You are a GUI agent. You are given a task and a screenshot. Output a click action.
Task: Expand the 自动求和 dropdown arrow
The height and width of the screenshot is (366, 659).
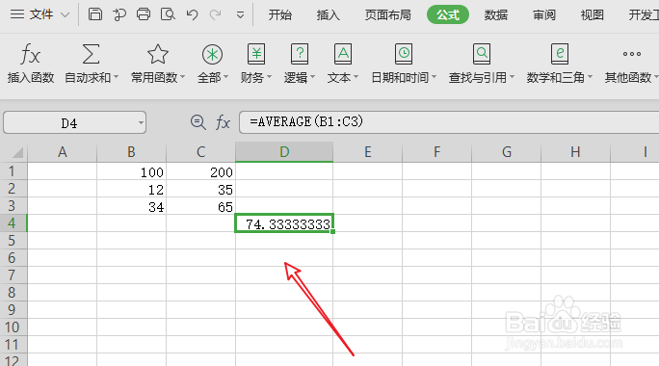pyautogui.click(x=116, y=77)
